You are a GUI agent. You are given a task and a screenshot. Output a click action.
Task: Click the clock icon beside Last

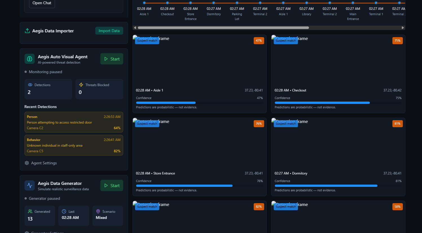click(x=64, y=211)
